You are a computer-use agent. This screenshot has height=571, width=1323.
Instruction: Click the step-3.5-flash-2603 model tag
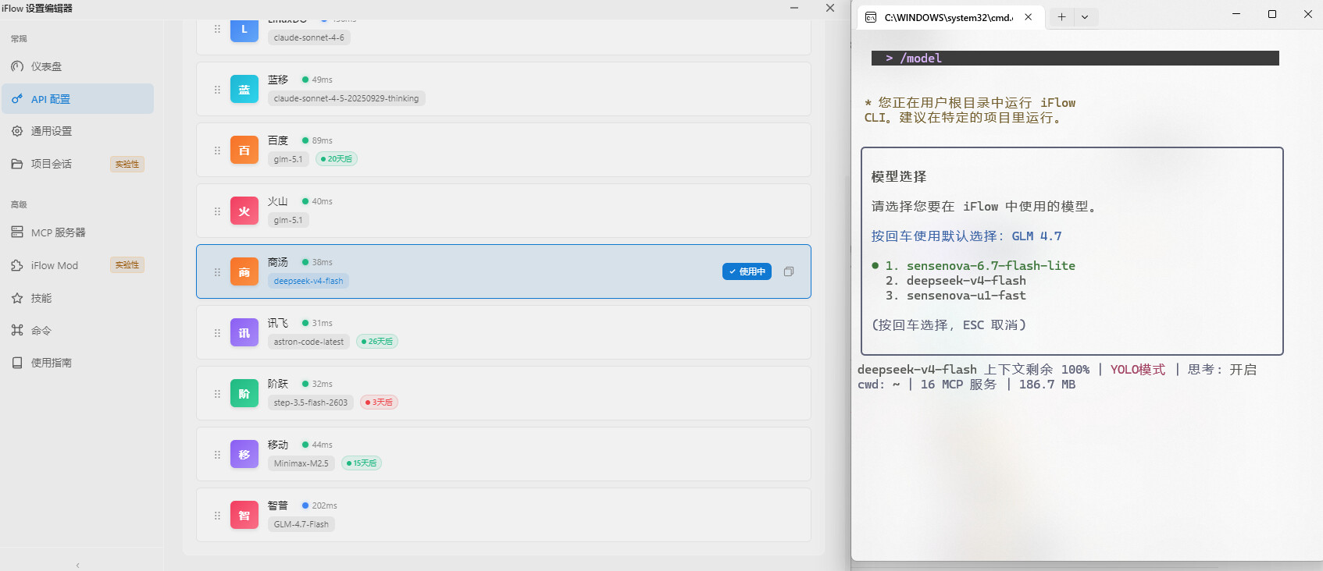point(311,403)
